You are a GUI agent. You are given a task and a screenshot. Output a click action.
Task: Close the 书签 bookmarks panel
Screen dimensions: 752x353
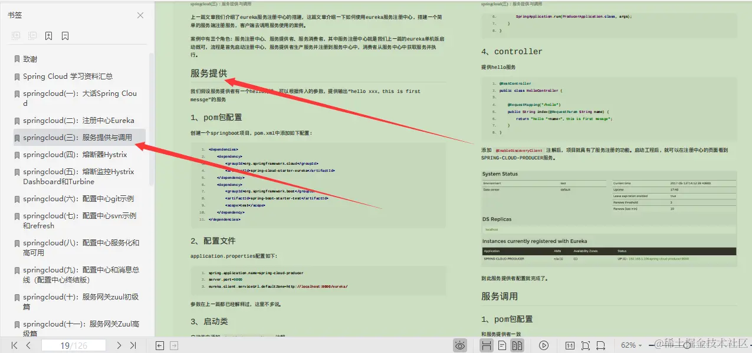click(140, 16)
